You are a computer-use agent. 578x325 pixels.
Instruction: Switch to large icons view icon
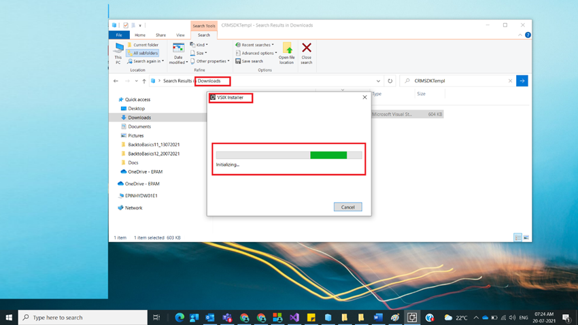click(526, 238)
